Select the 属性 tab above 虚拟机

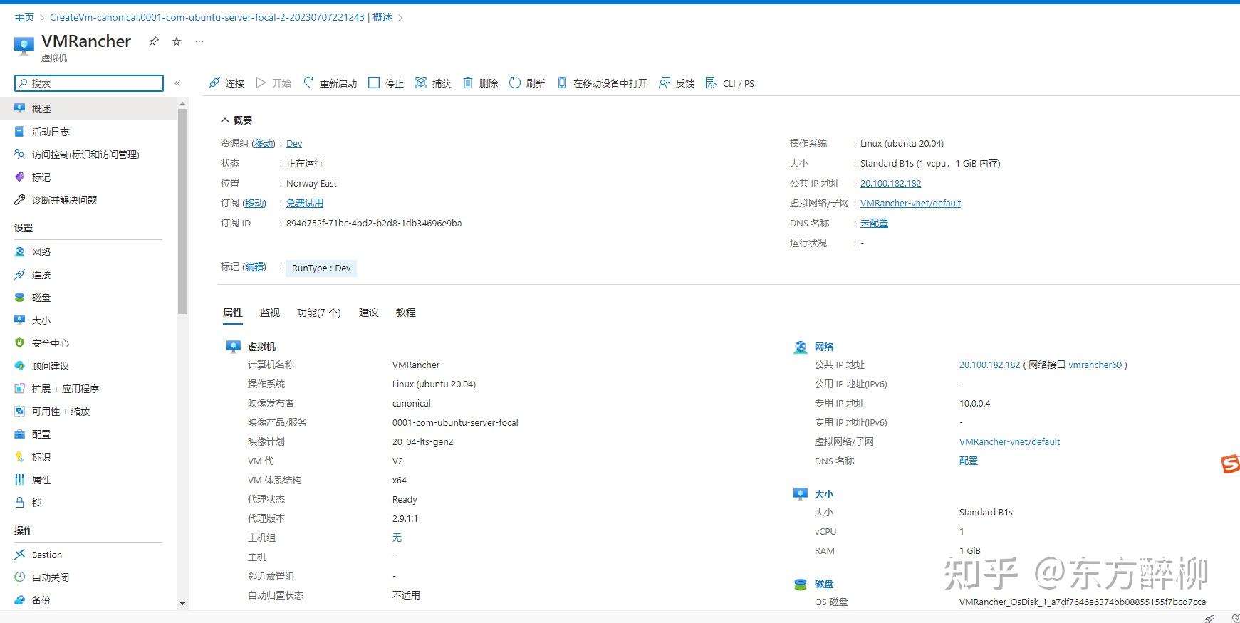233,313
